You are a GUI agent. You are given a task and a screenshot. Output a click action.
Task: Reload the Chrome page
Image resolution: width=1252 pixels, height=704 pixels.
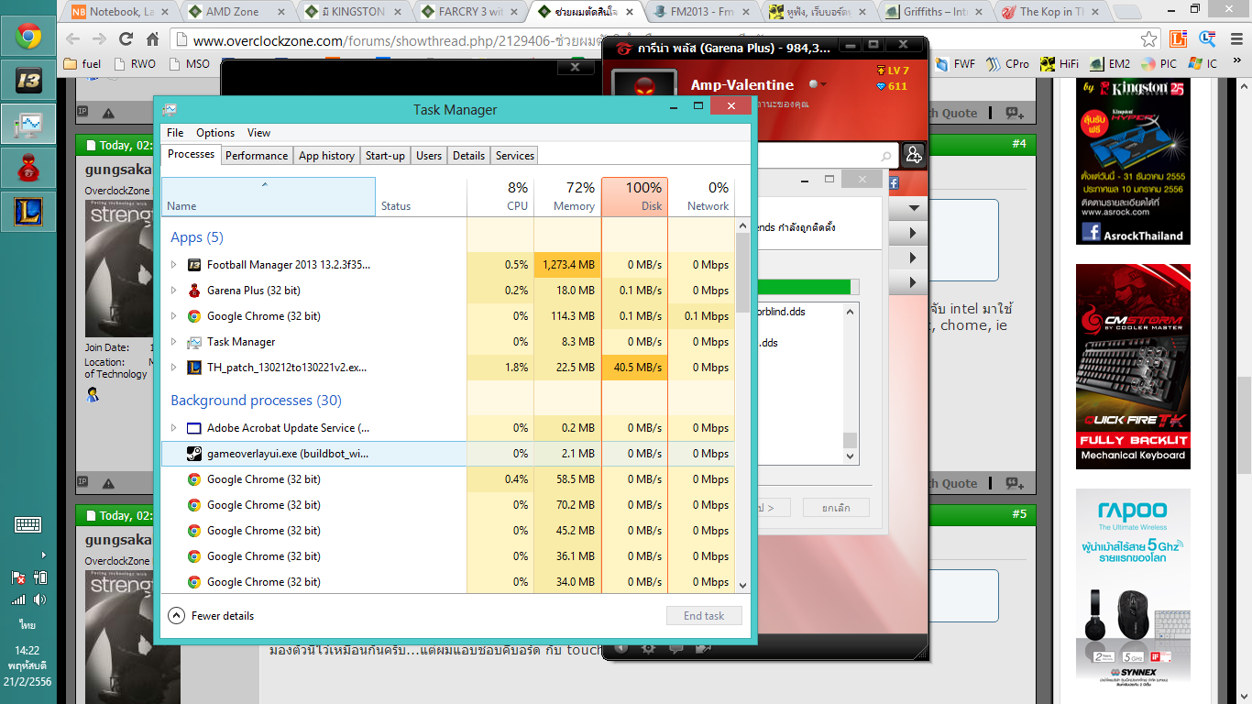click(x=126, y=39)
